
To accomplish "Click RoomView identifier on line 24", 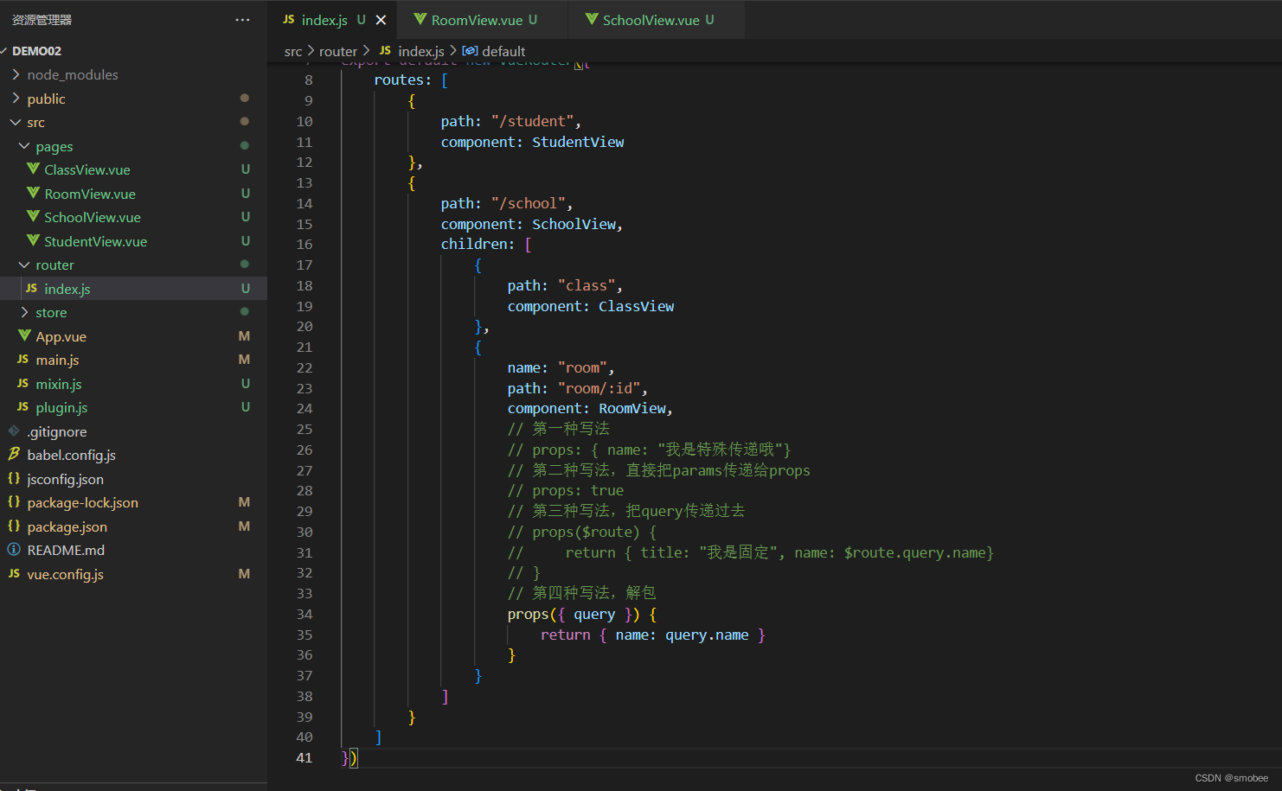I will pos(632,408).
